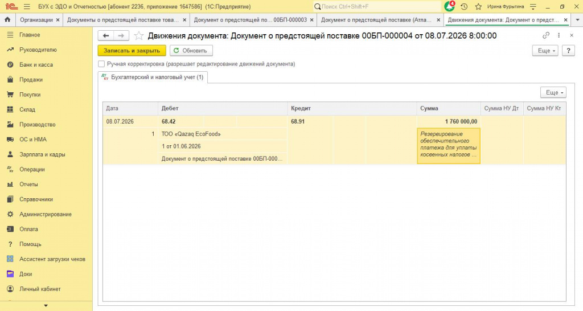Switch to tab with 00БП-000003

(x=251, y=20)
